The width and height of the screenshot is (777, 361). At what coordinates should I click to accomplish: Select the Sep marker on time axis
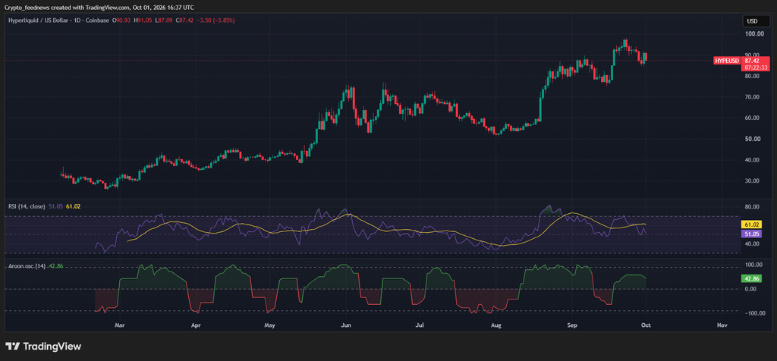[x=572, y=325]
